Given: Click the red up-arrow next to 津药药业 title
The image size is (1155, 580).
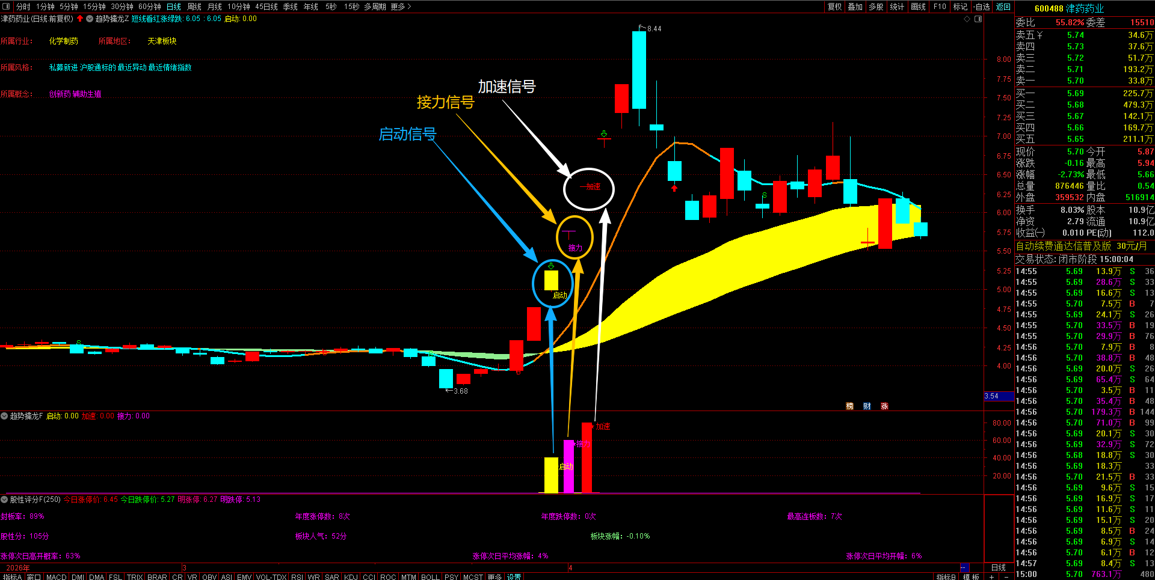Looking at the screenshot, I should click(80, 19).
